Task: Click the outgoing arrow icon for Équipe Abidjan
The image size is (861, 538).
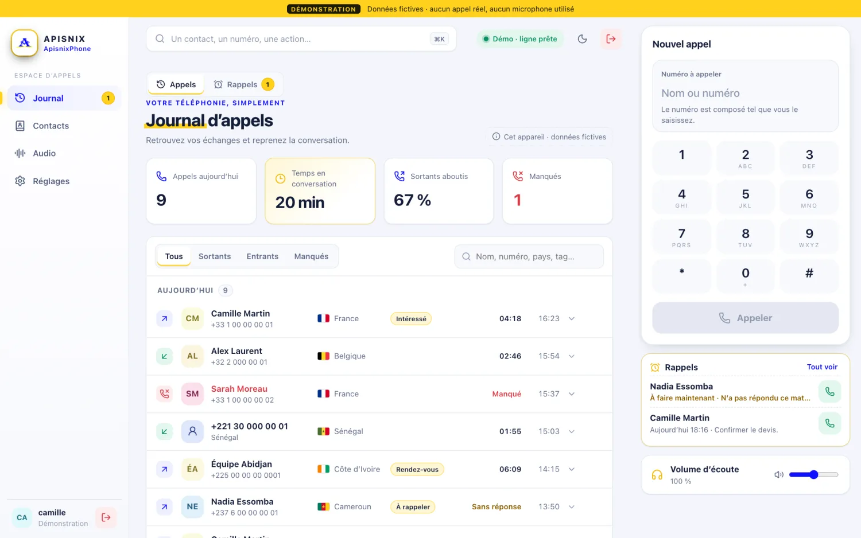Action: [x=165, y=469]
